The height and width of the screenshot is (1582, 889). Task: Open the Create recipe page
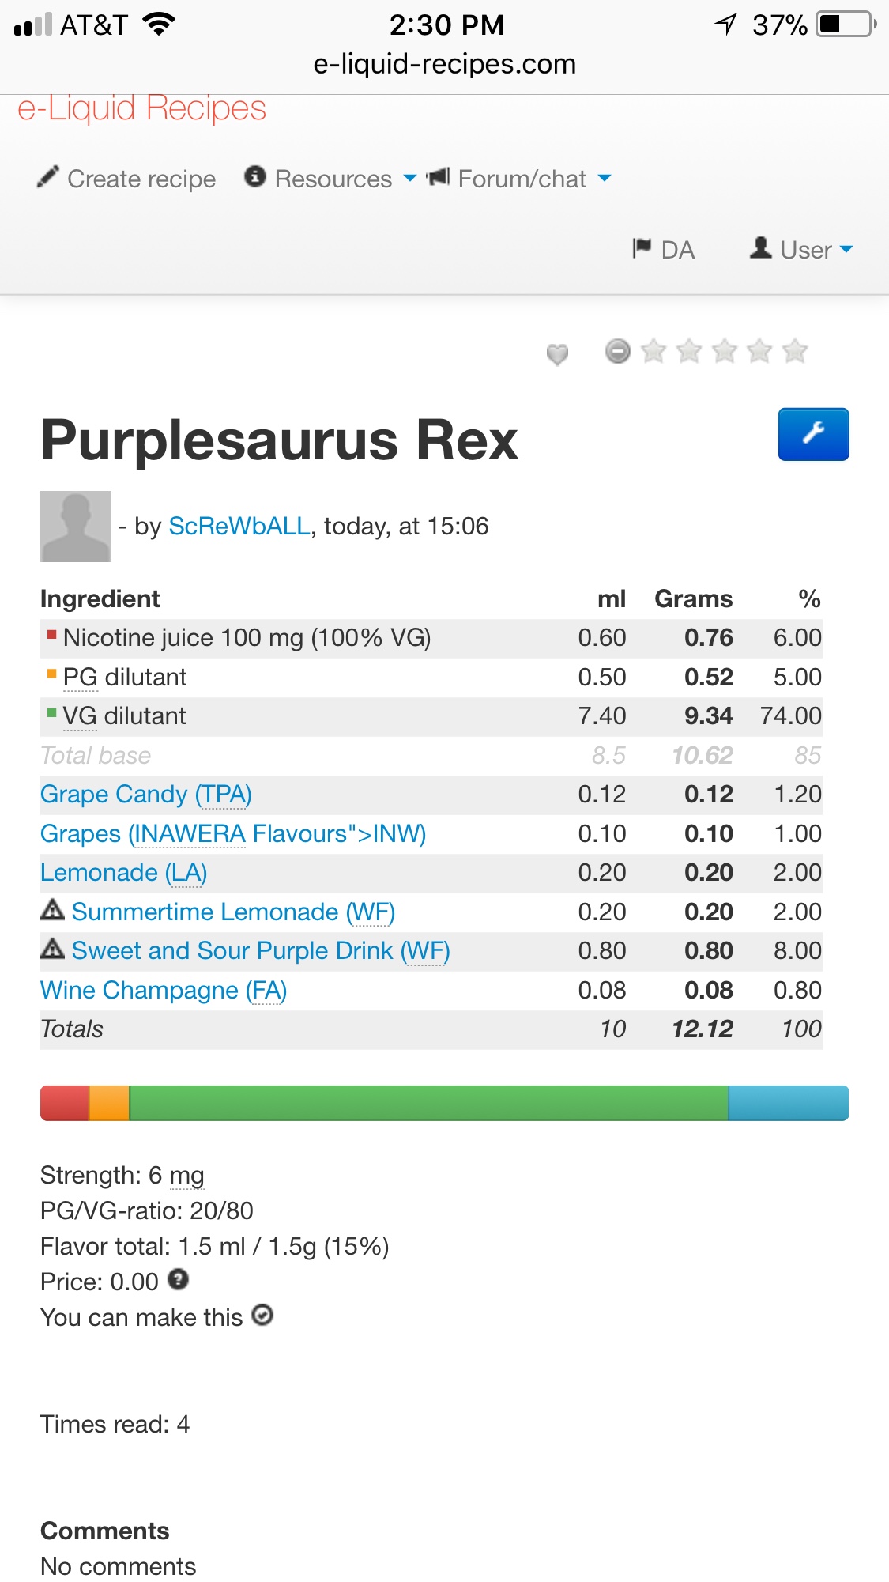click(x=127, y=179)
